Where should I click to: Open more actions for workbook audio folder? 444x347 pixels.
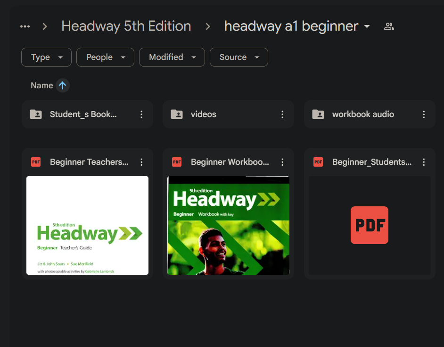point(424,114)
